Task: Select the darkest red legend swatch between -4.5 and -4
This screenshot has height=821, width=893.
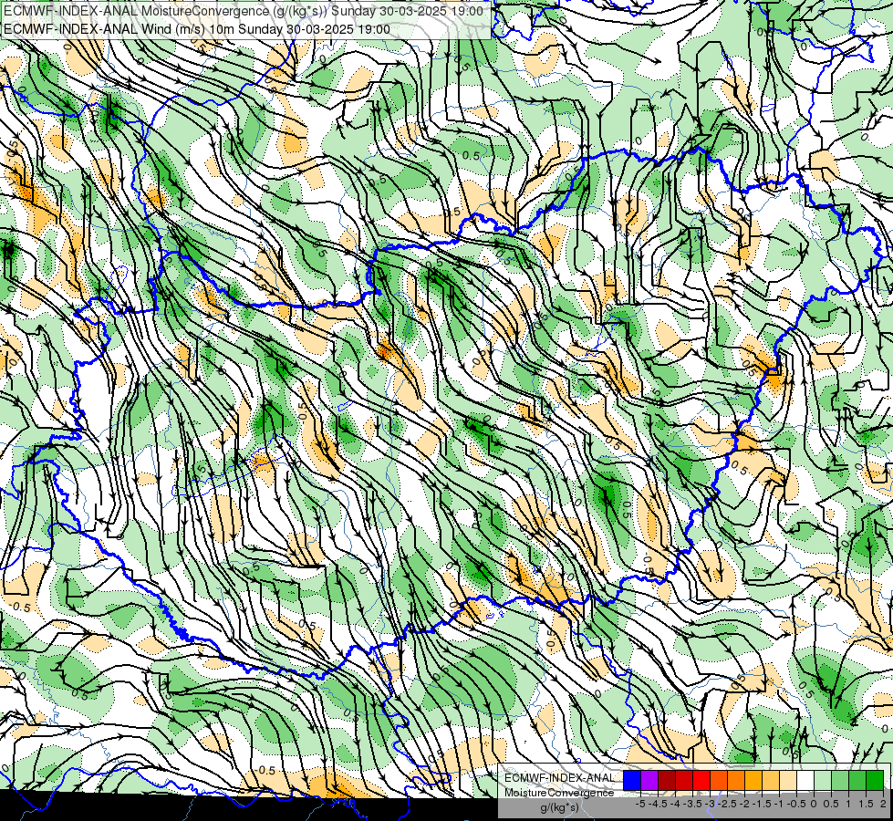Action: click(667, 781)
